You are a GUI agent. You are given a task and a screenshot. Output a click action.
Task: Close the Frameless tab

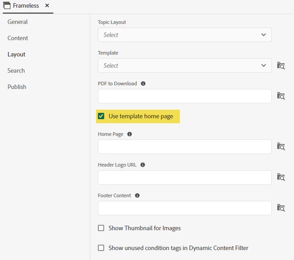pos(47,5)
